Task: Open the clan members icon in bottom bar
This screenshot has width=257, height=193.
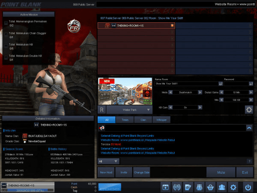Action: (x=221, y=187)
